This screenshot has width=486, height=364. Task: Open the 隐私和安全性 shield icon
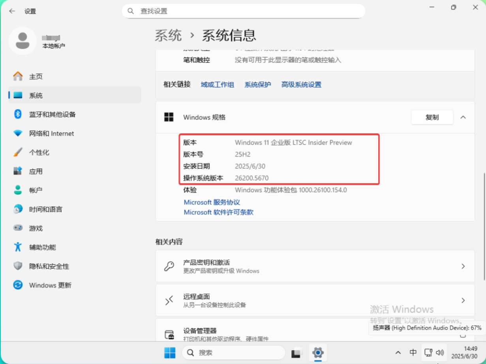tap(18, 266)
